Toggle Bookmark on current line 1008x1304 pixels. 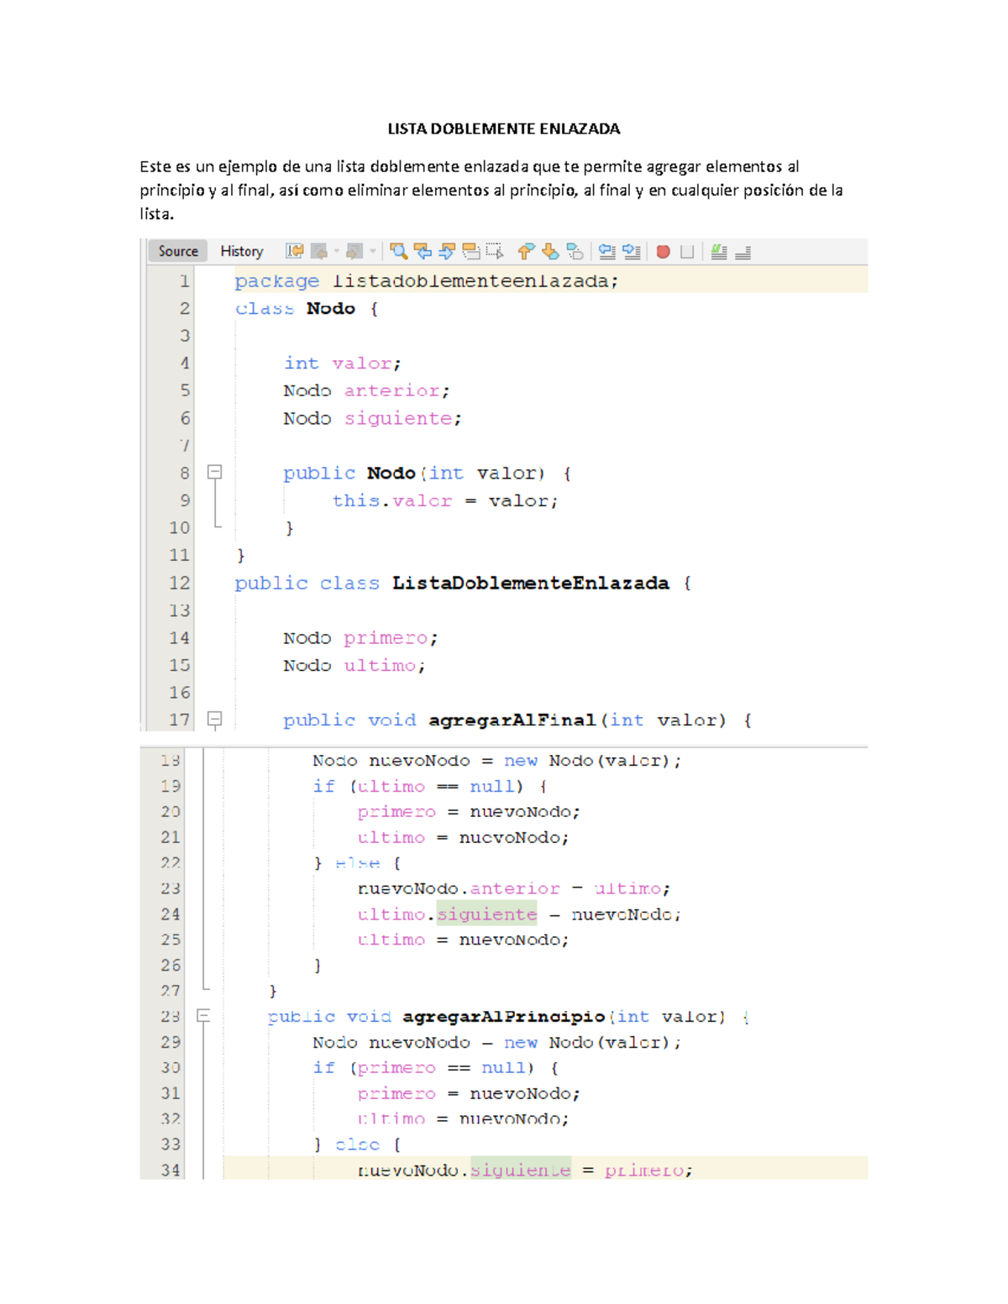click(x=575, y=251)
